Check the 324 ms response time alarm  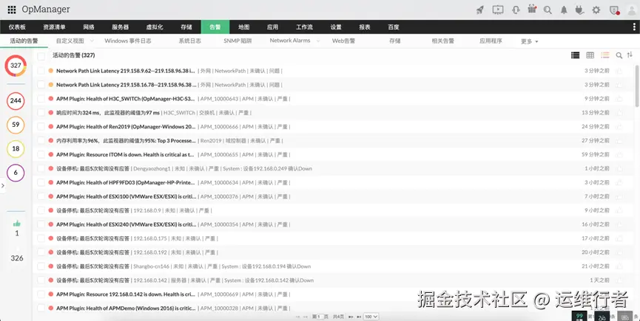[x=41, y=113]
